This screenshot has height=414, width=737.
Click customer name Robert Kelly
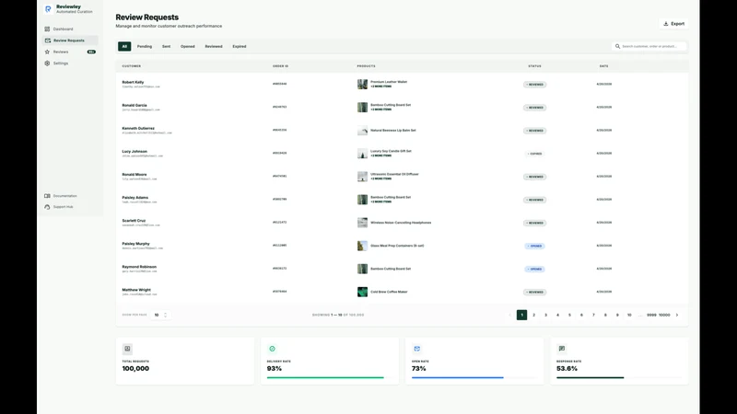(x=133, y=82)
